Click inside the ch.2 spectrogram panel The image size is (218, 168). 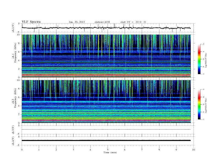pyautogui.click(x=106, y=102)
